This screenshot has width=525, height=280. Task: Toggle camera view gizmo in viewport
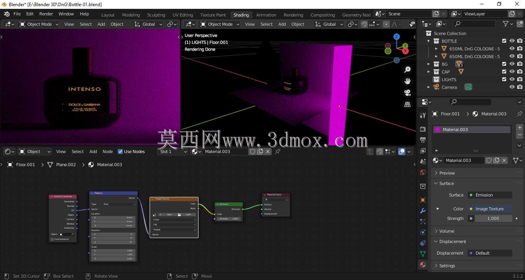coord(407,93)
